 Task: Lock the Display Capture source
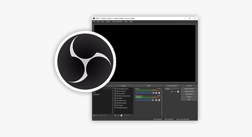(117, 108)
